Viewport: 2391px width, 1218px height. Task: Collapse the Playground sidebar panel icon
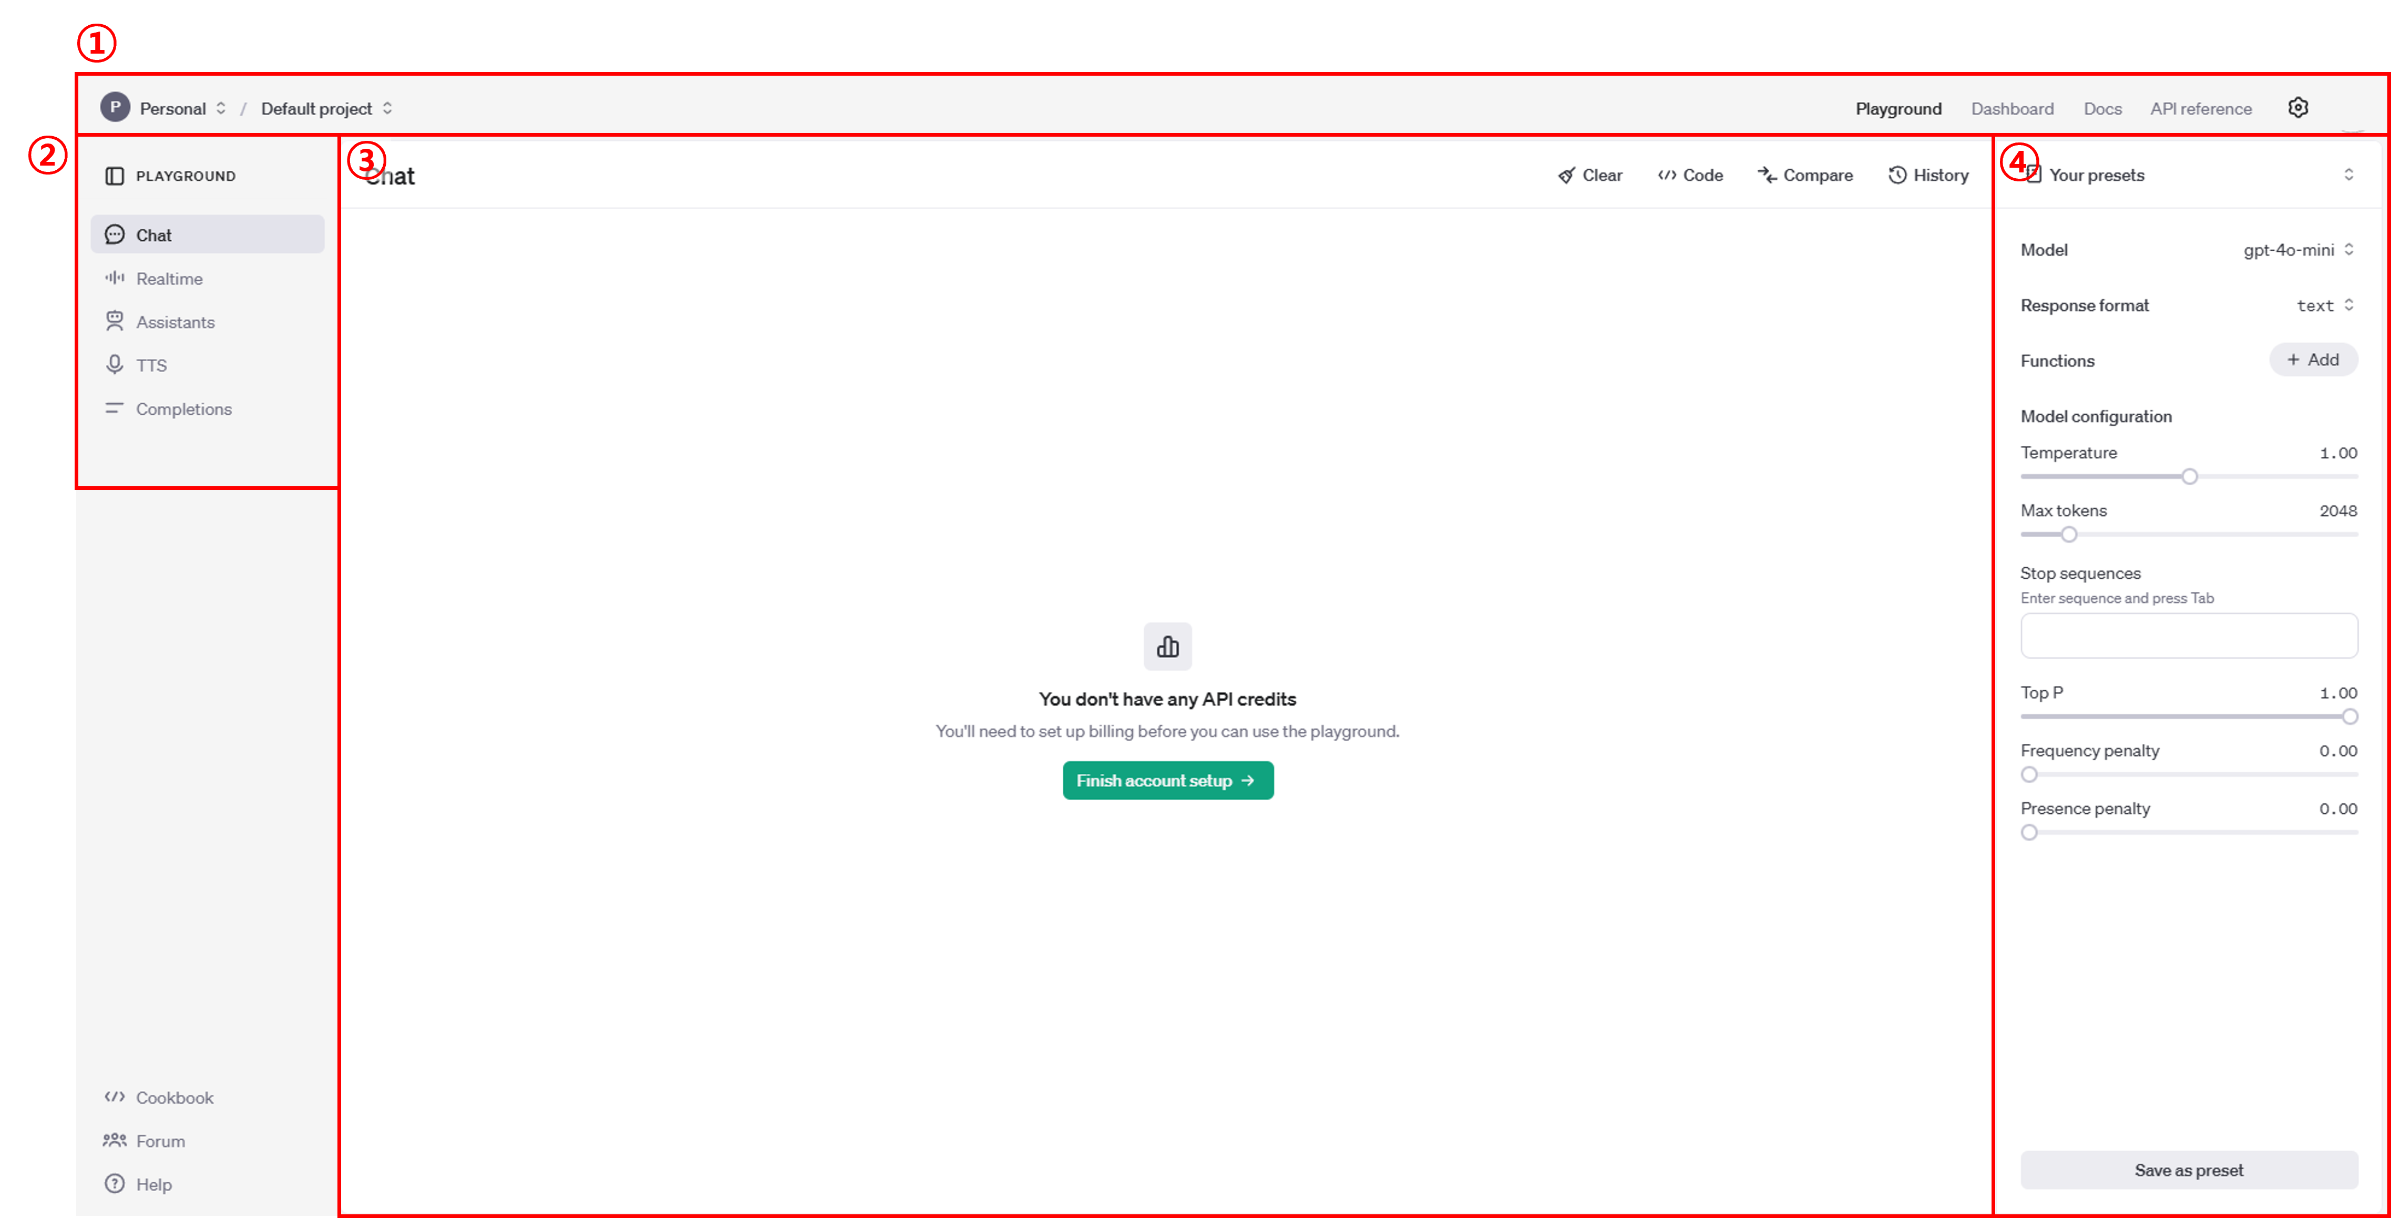[114, 177]
